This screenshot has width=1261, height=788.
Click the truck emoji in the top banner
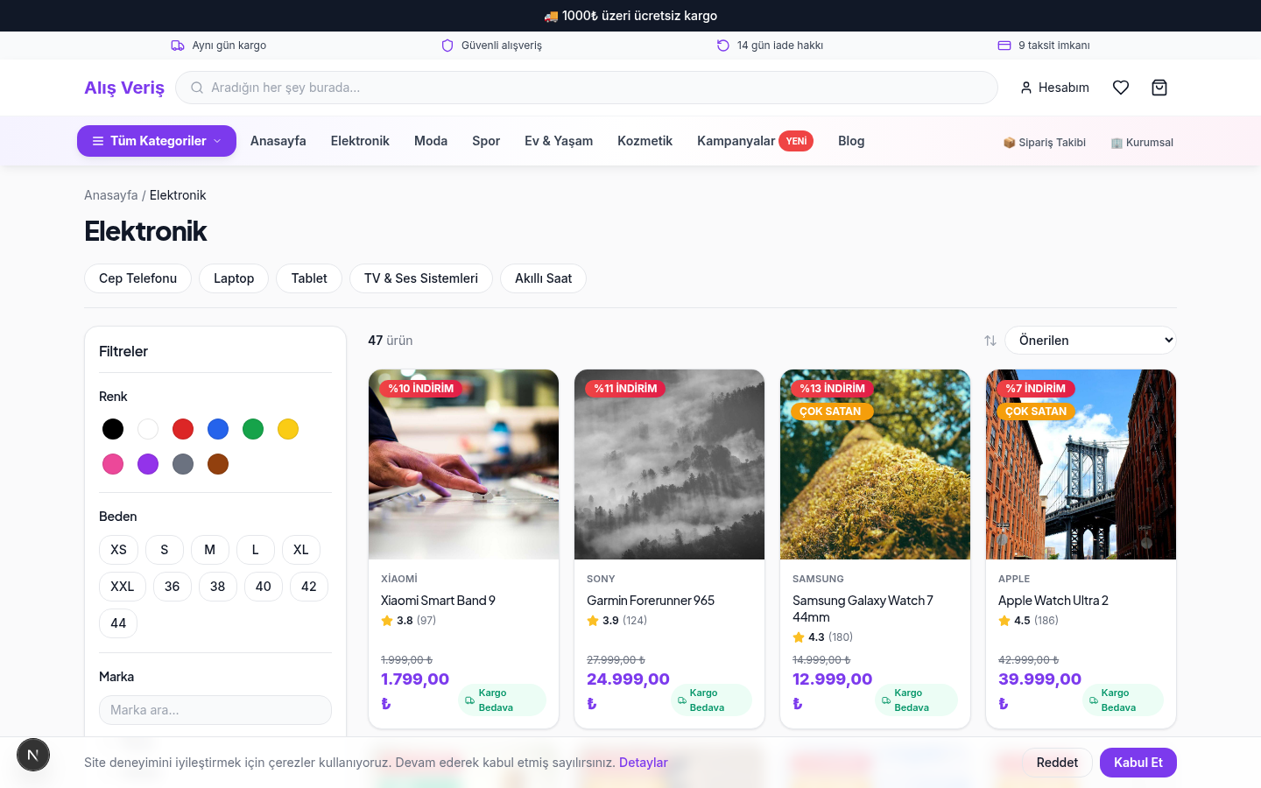[551, 16]
